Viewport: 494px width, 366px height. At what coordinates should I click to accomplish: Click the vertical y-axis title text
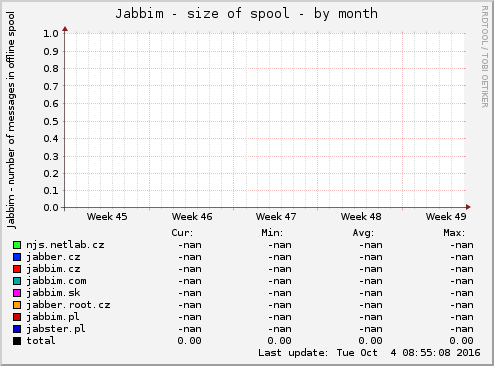(x=11, y=120)
